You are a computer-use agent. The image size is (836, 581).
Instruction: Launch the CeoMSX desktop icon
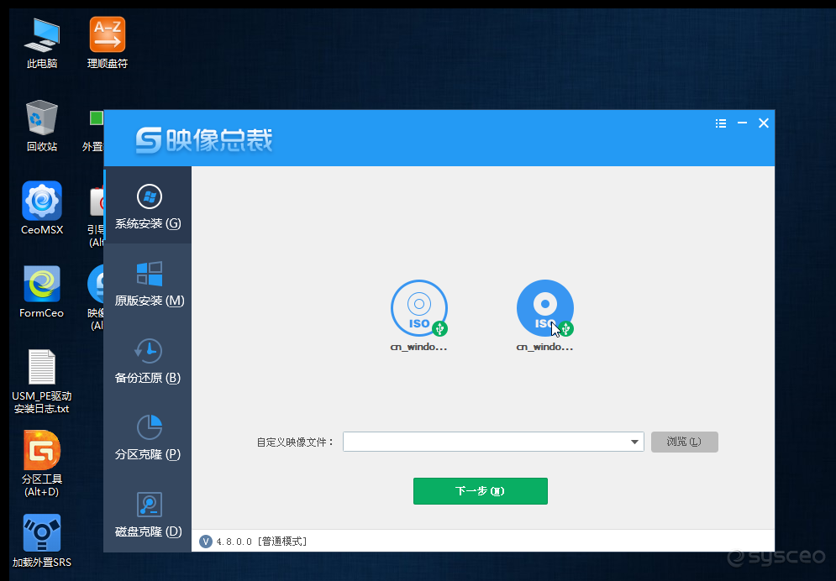[41, 208]
